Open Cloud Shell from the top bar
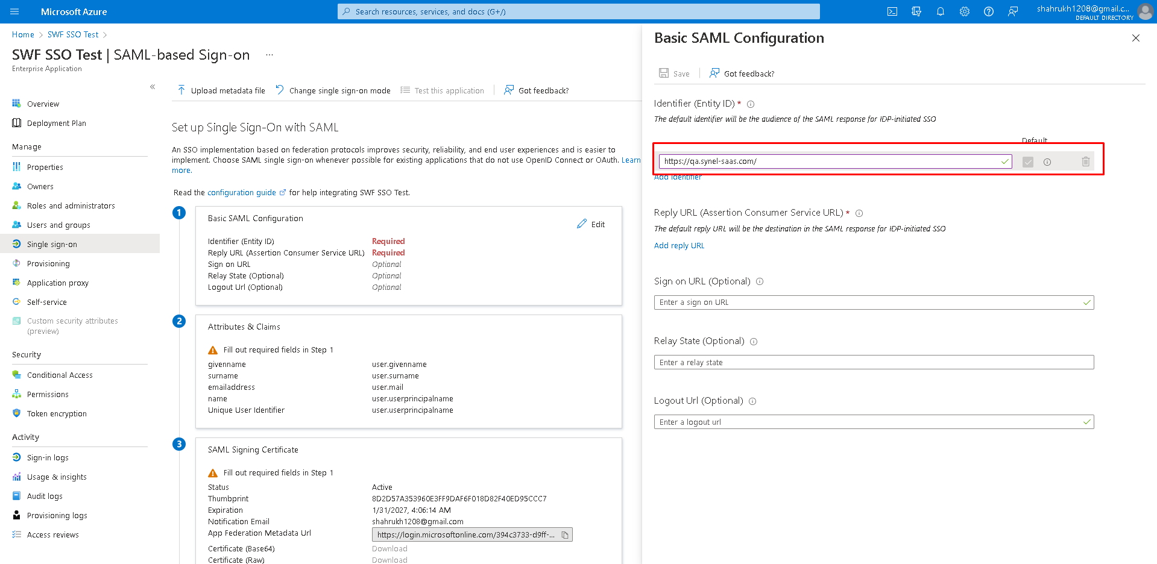The height and width of the screenshot is (564, 1157). [892, 11]
